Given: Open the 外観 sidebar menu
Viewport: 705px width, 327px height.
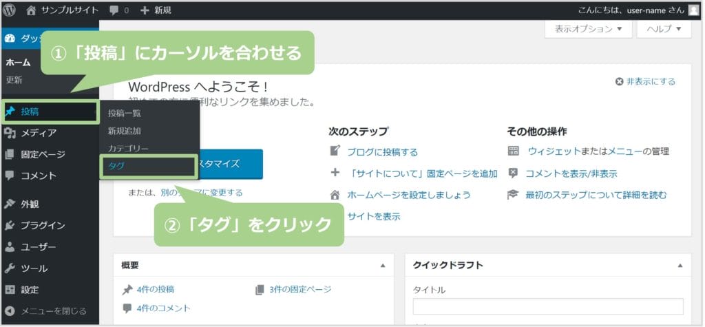Looking at the screenshot, I should pos(50,204).
